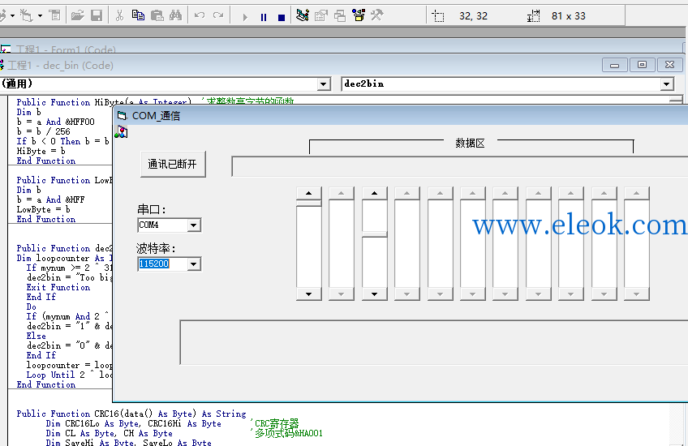Screen dimensions: 688x446
Task: Click the 'CRC寄存器 green comment
Action: (275, 423)
